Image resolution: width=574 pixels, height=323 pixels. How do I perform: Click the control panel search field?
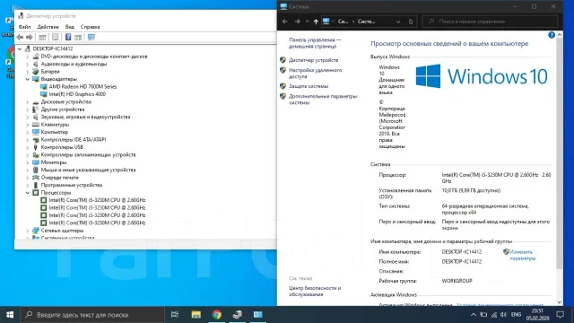[491, 22]
